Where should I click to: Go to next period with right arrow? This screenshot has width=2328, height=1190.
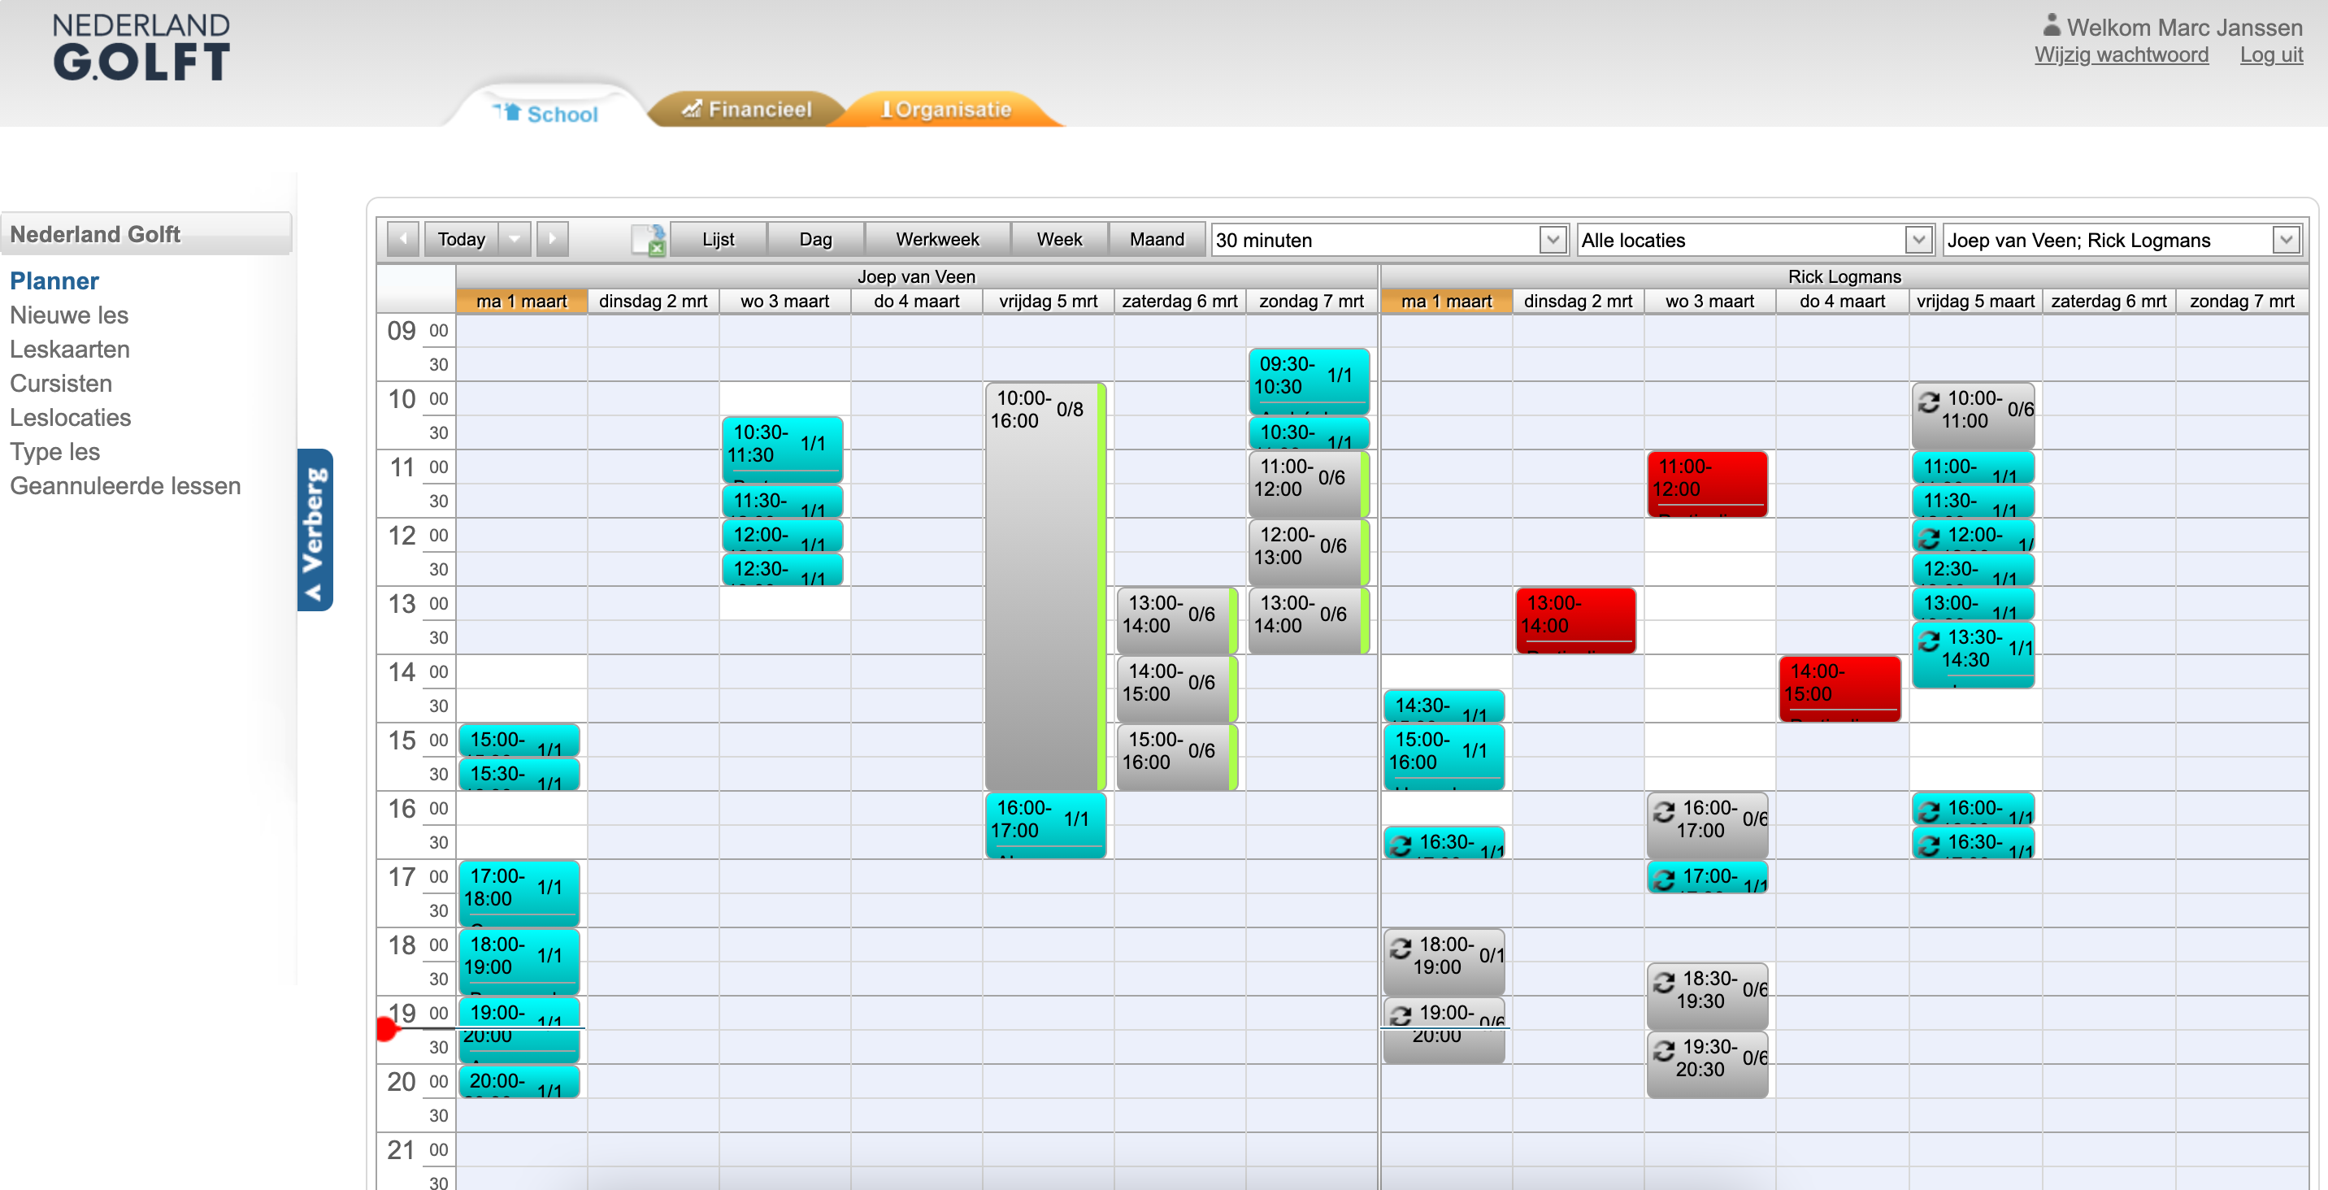pyautogui.click(x=553, y=240)
